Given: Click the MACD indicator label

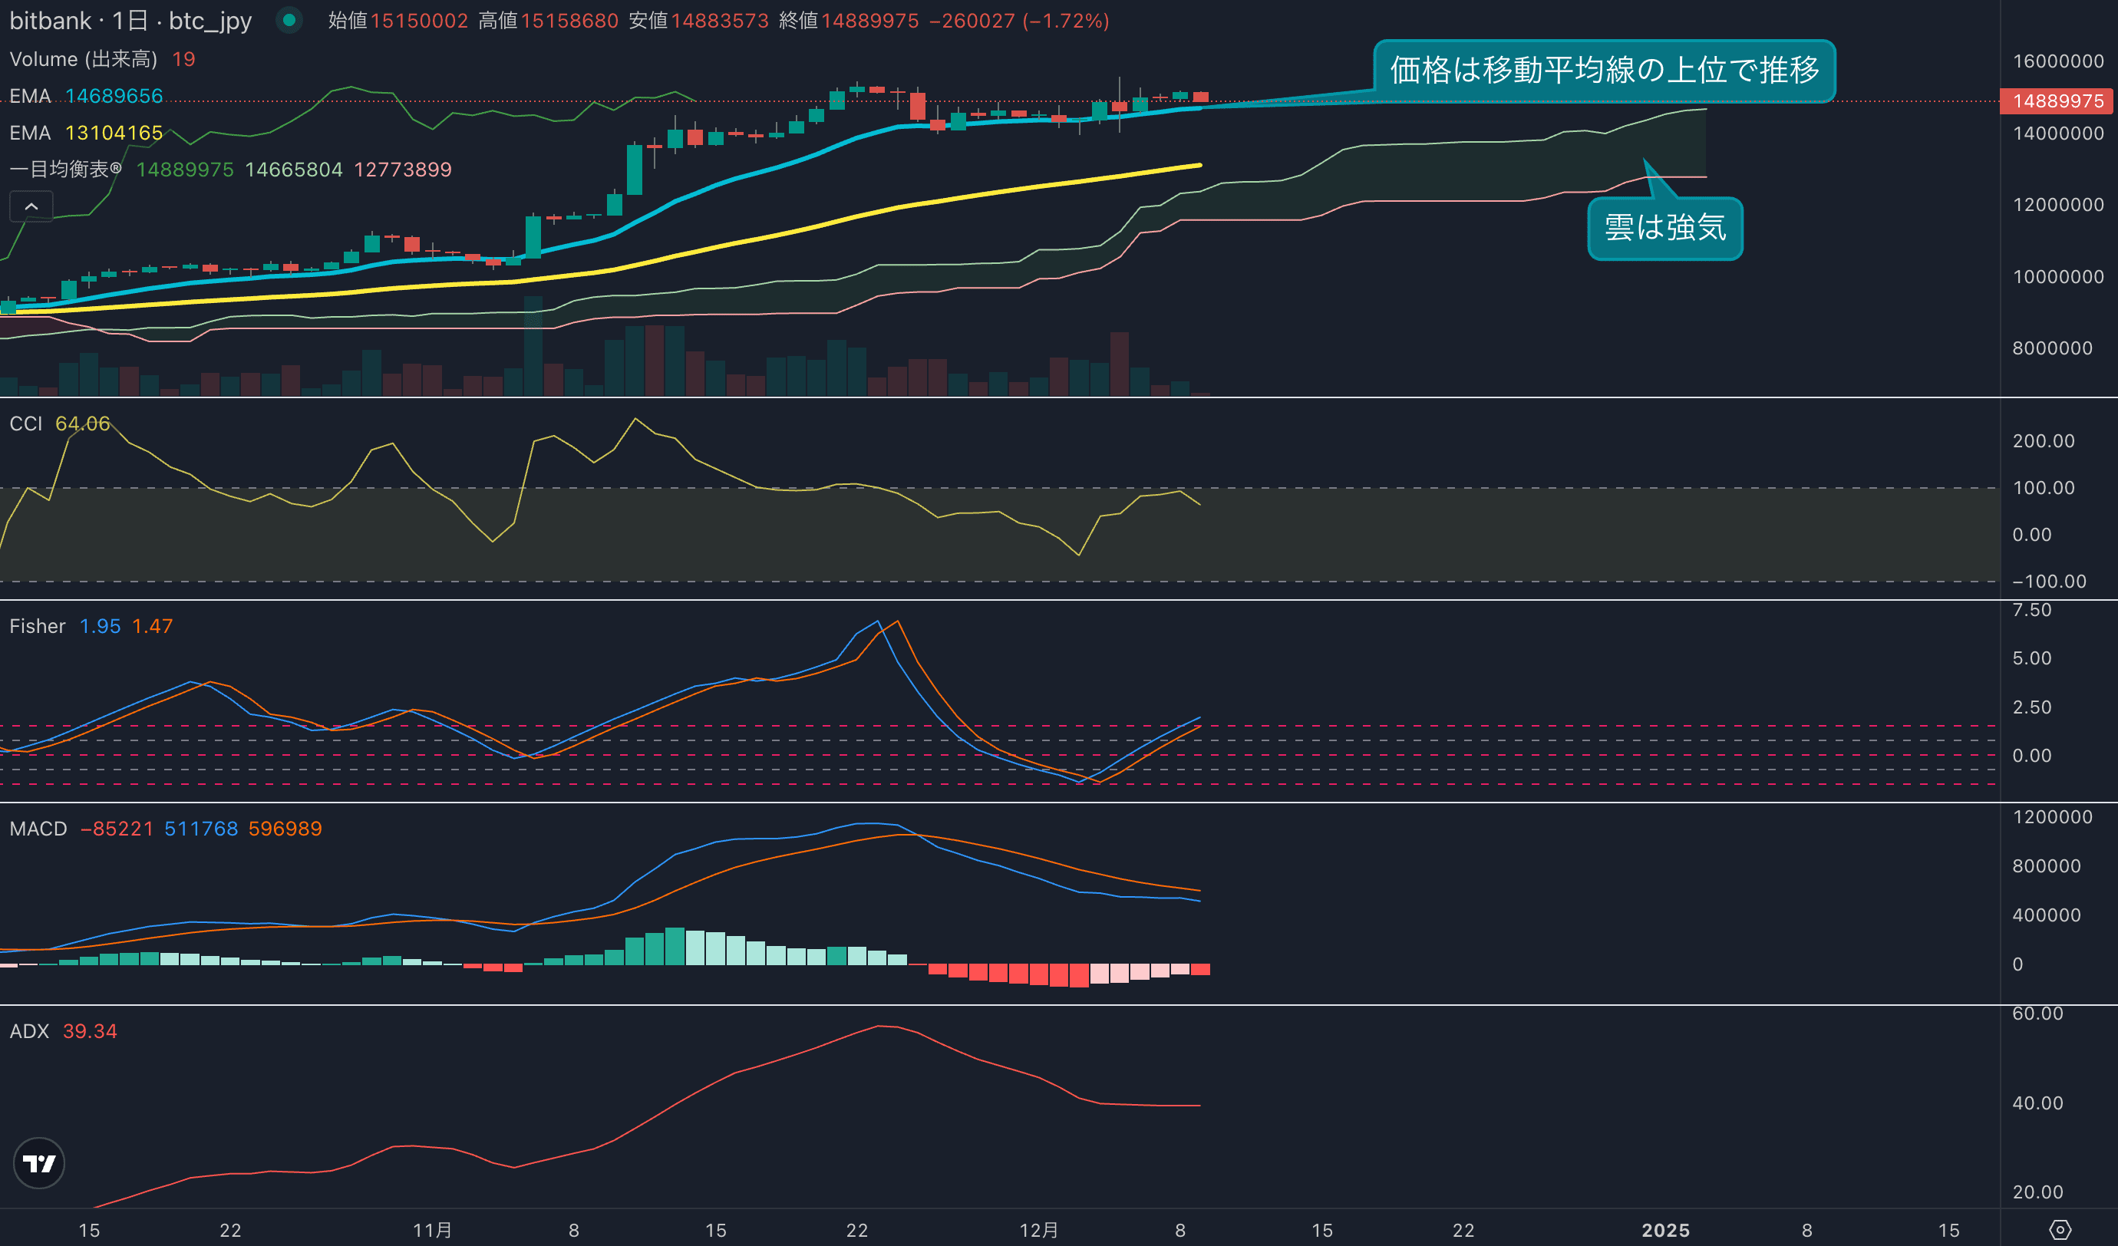Looking at the screenshot, I should (38, 829).
